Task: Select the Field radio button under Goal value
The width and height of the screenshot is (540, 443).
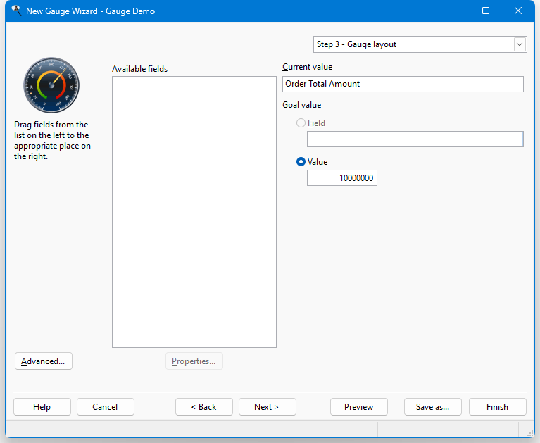Action: (x=301, y=123)
